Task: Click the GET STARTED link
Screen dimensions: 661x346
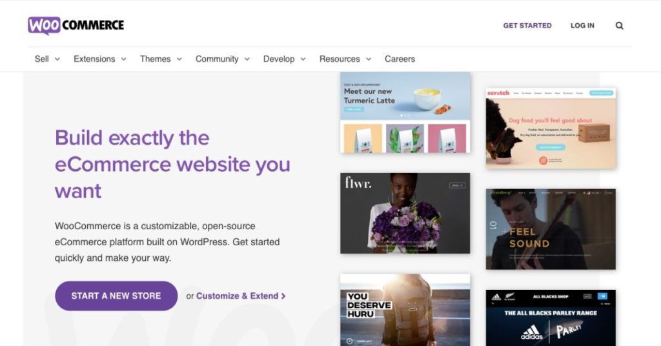Action: [527, 26]
